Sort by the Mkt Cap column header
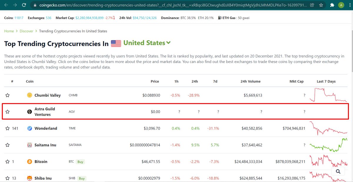Viewport: 353px width, 182px height. click(297, 81)
